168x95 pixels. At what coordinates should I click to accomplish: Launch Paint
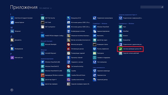123,27
